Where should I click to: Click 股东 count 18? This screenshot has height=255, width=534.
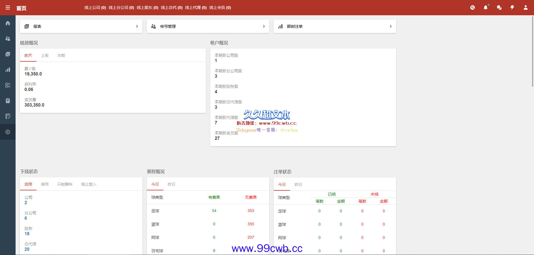click(x=27, y=234)
